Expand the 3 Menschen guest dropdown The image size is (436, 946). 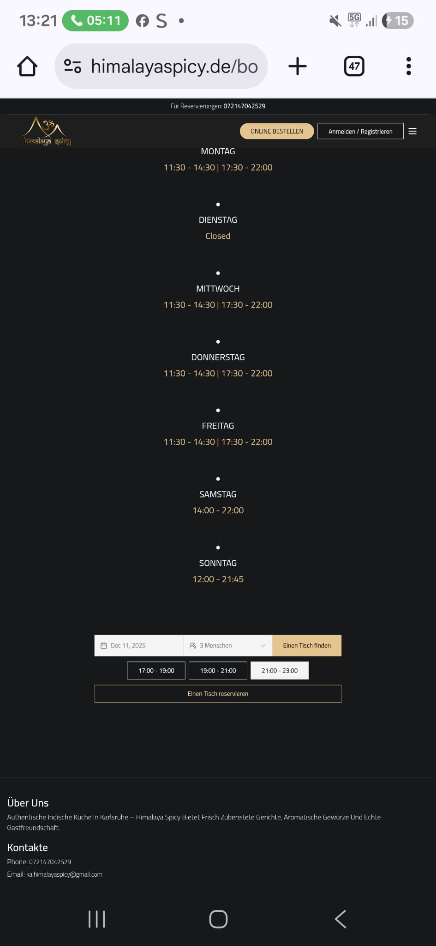pos(227,646)
